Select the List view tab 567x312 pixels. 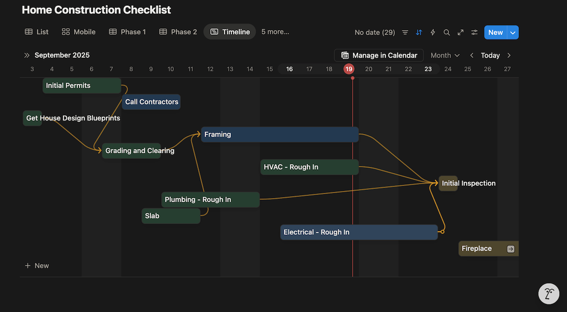click(36, 32)
